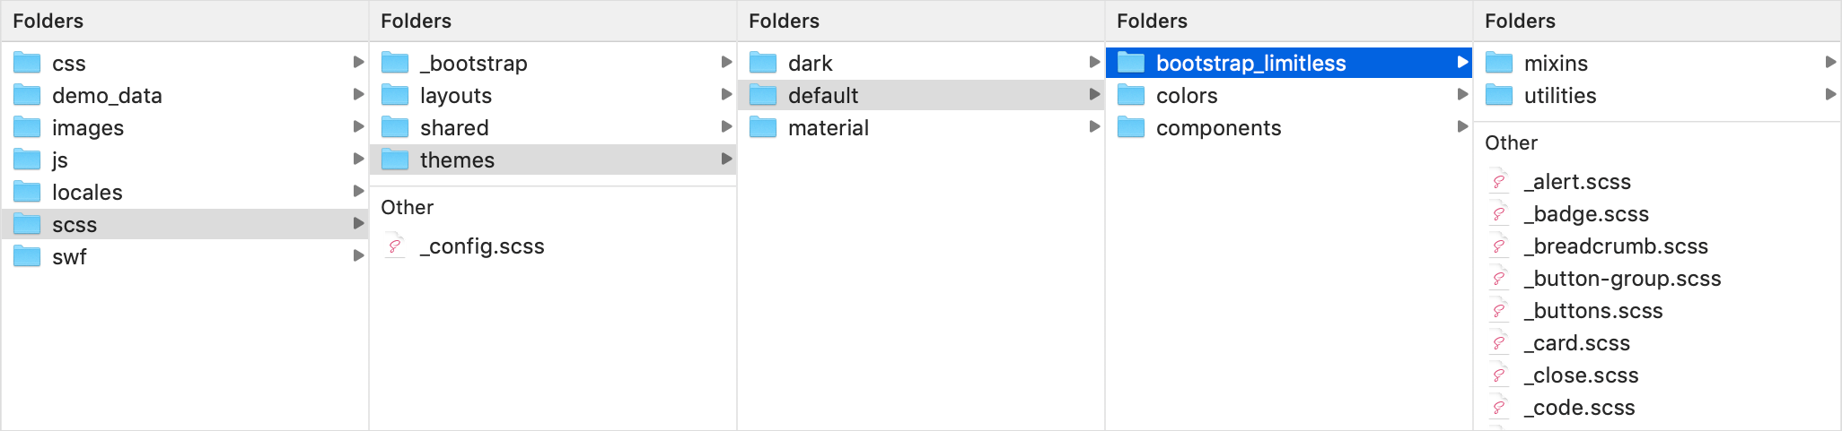Select the shared folder
This screenshot has height=431, width=1842.
553,127
